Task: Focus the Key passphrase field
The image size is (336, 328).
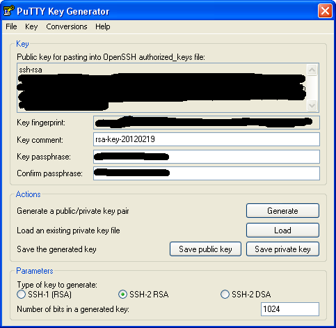Action: coord(207,157)
